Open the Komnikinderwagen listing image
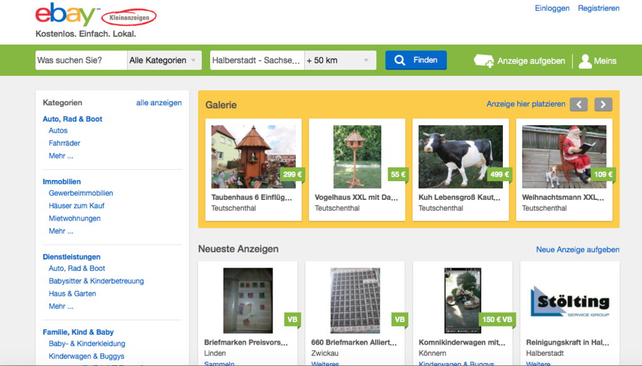Screen dimensions: 642x366 [463, 300]
